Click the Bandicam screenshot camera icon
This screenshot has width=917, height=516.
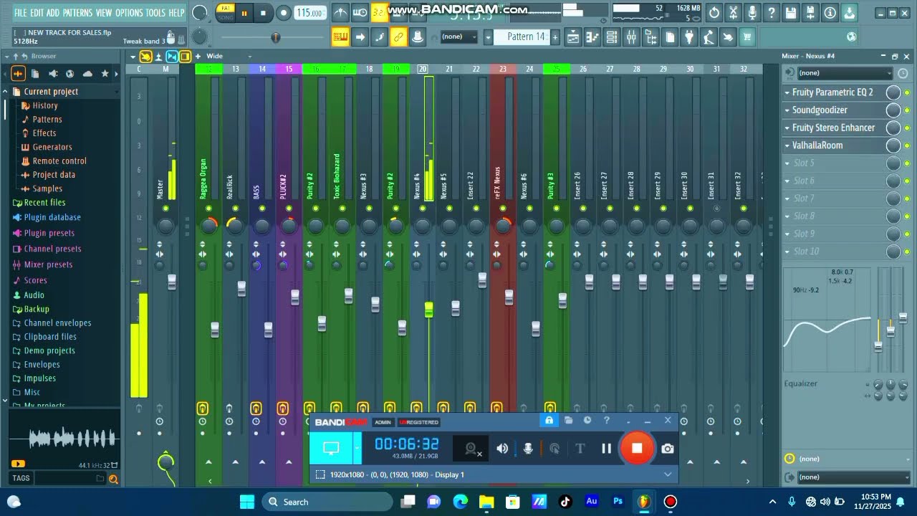(668, 449)
